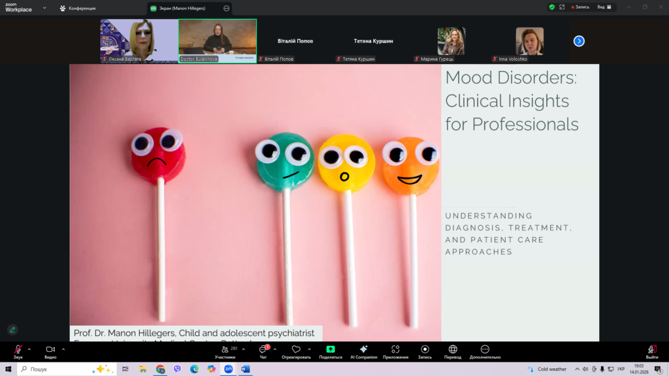
Task: Click the reactions heart icon (Отреагировать)
Action: tap(296, 350)
